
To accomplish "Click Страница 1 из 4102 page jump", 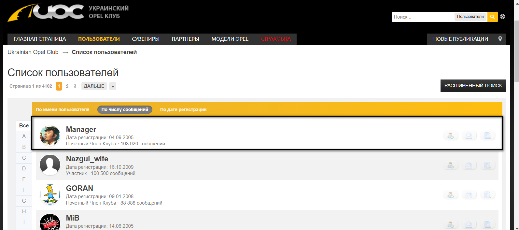I will tap(31, 86).
